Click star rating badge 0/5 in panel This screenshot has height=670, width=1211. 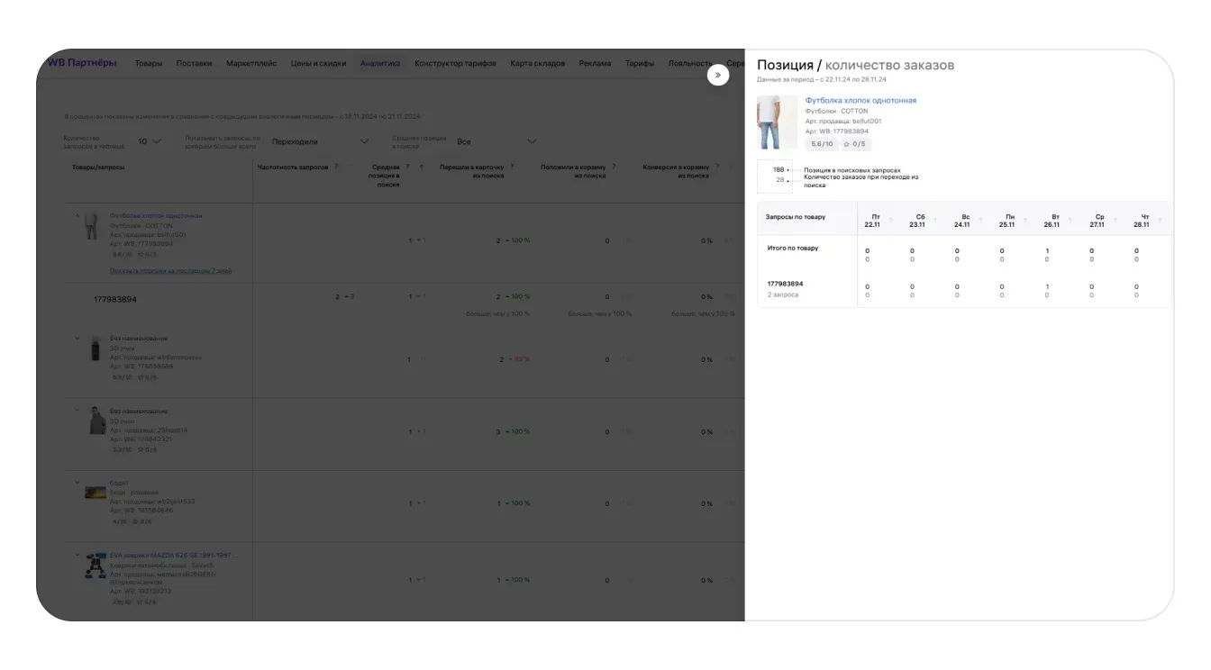(856, 144)
